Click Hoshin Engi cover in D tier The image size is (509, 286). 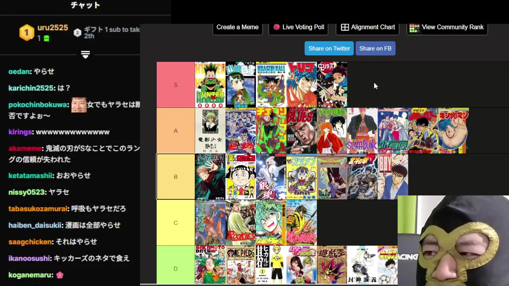363,265
